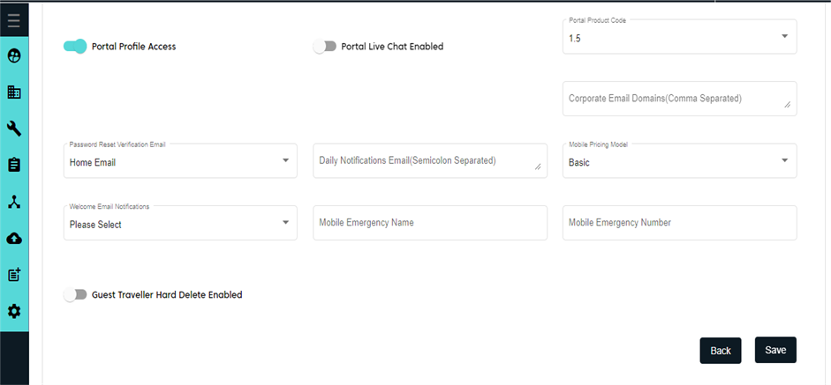831x385 pixels.
Task: Expand the Mobile Pricing Model dropdown
Action: (x=679, y=161)
